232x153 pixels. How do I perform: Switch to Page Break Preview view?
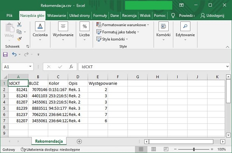click(x=166, y=149)
